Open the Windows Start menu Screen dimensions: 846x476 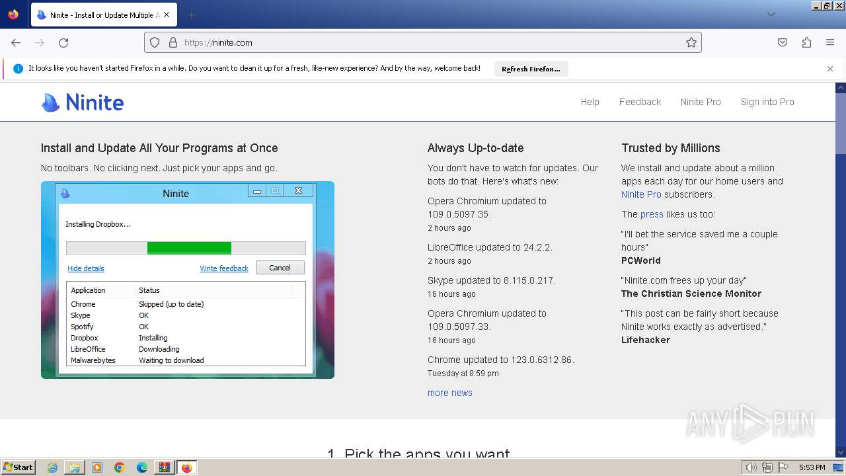(x=18, y=467)
